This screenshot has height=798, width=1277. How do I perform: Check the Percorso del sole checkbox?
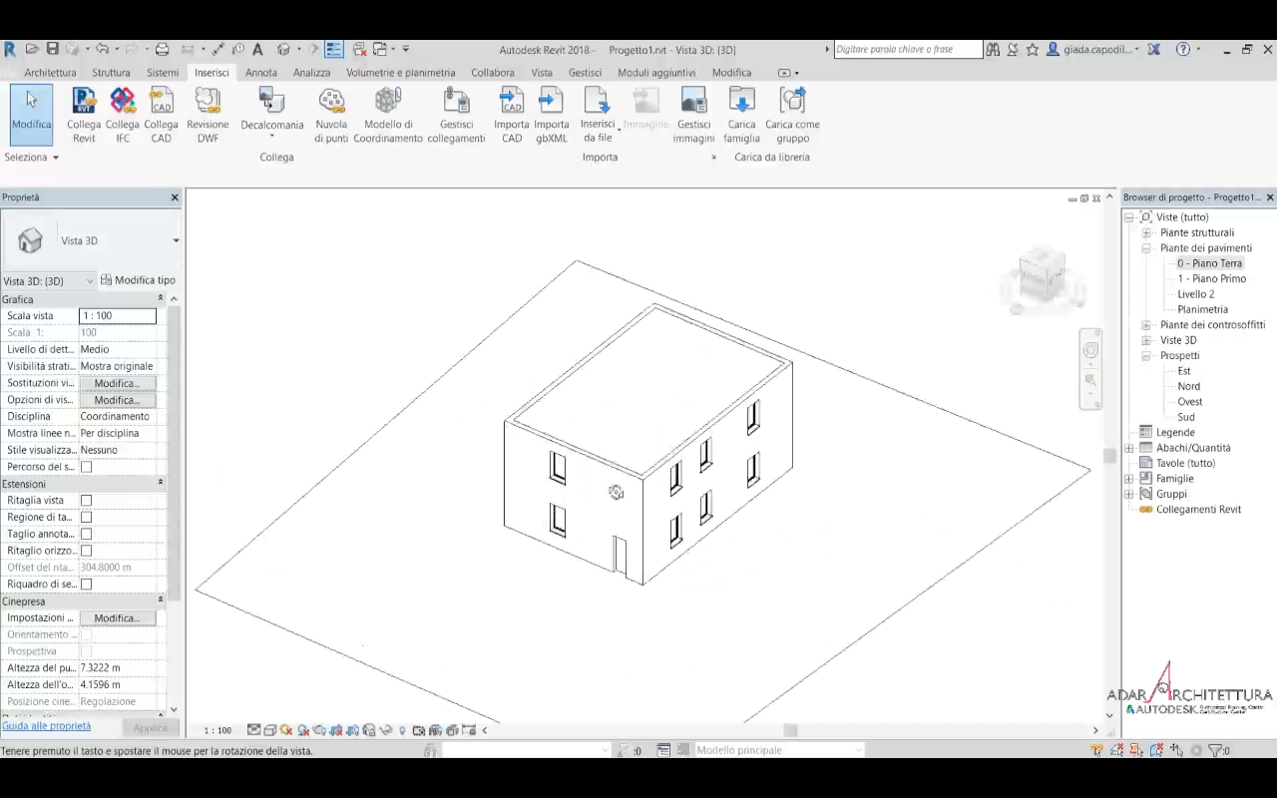[x=86, y=467]
